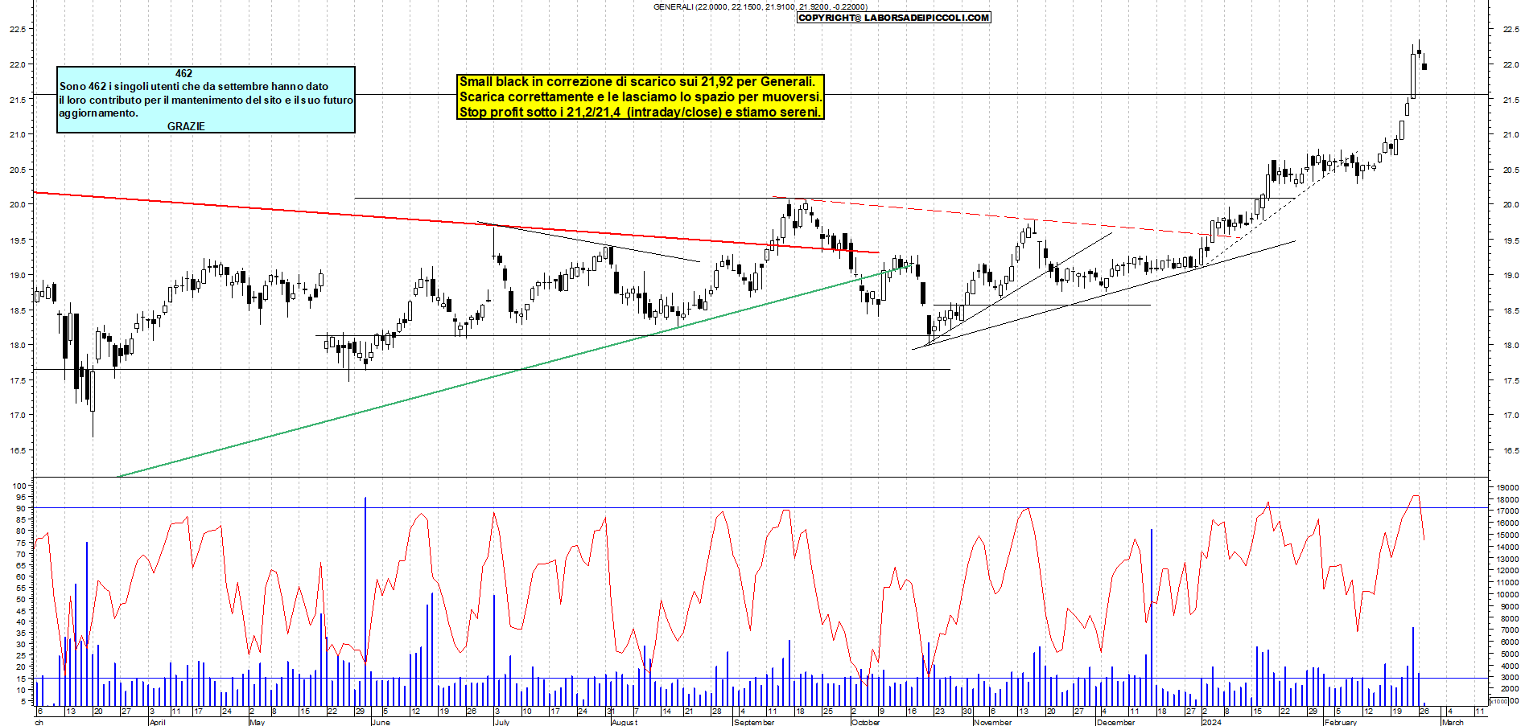This screenshot has height=726, width=1521.
Task: Click the GRAZIE text in the cyan box
Action: [x=186, y=126]
